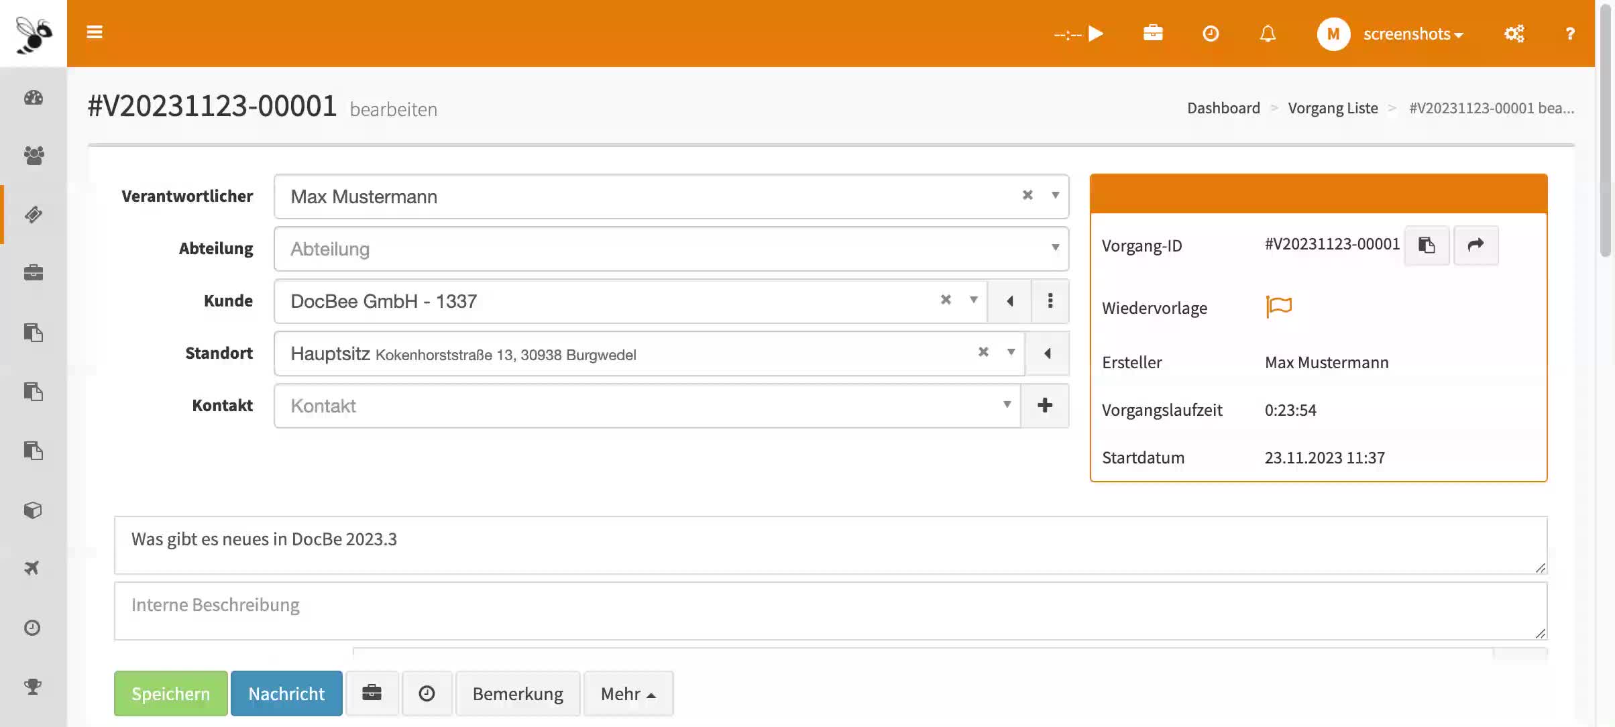Expand the Kontakt dropdown

(1006, 404)
